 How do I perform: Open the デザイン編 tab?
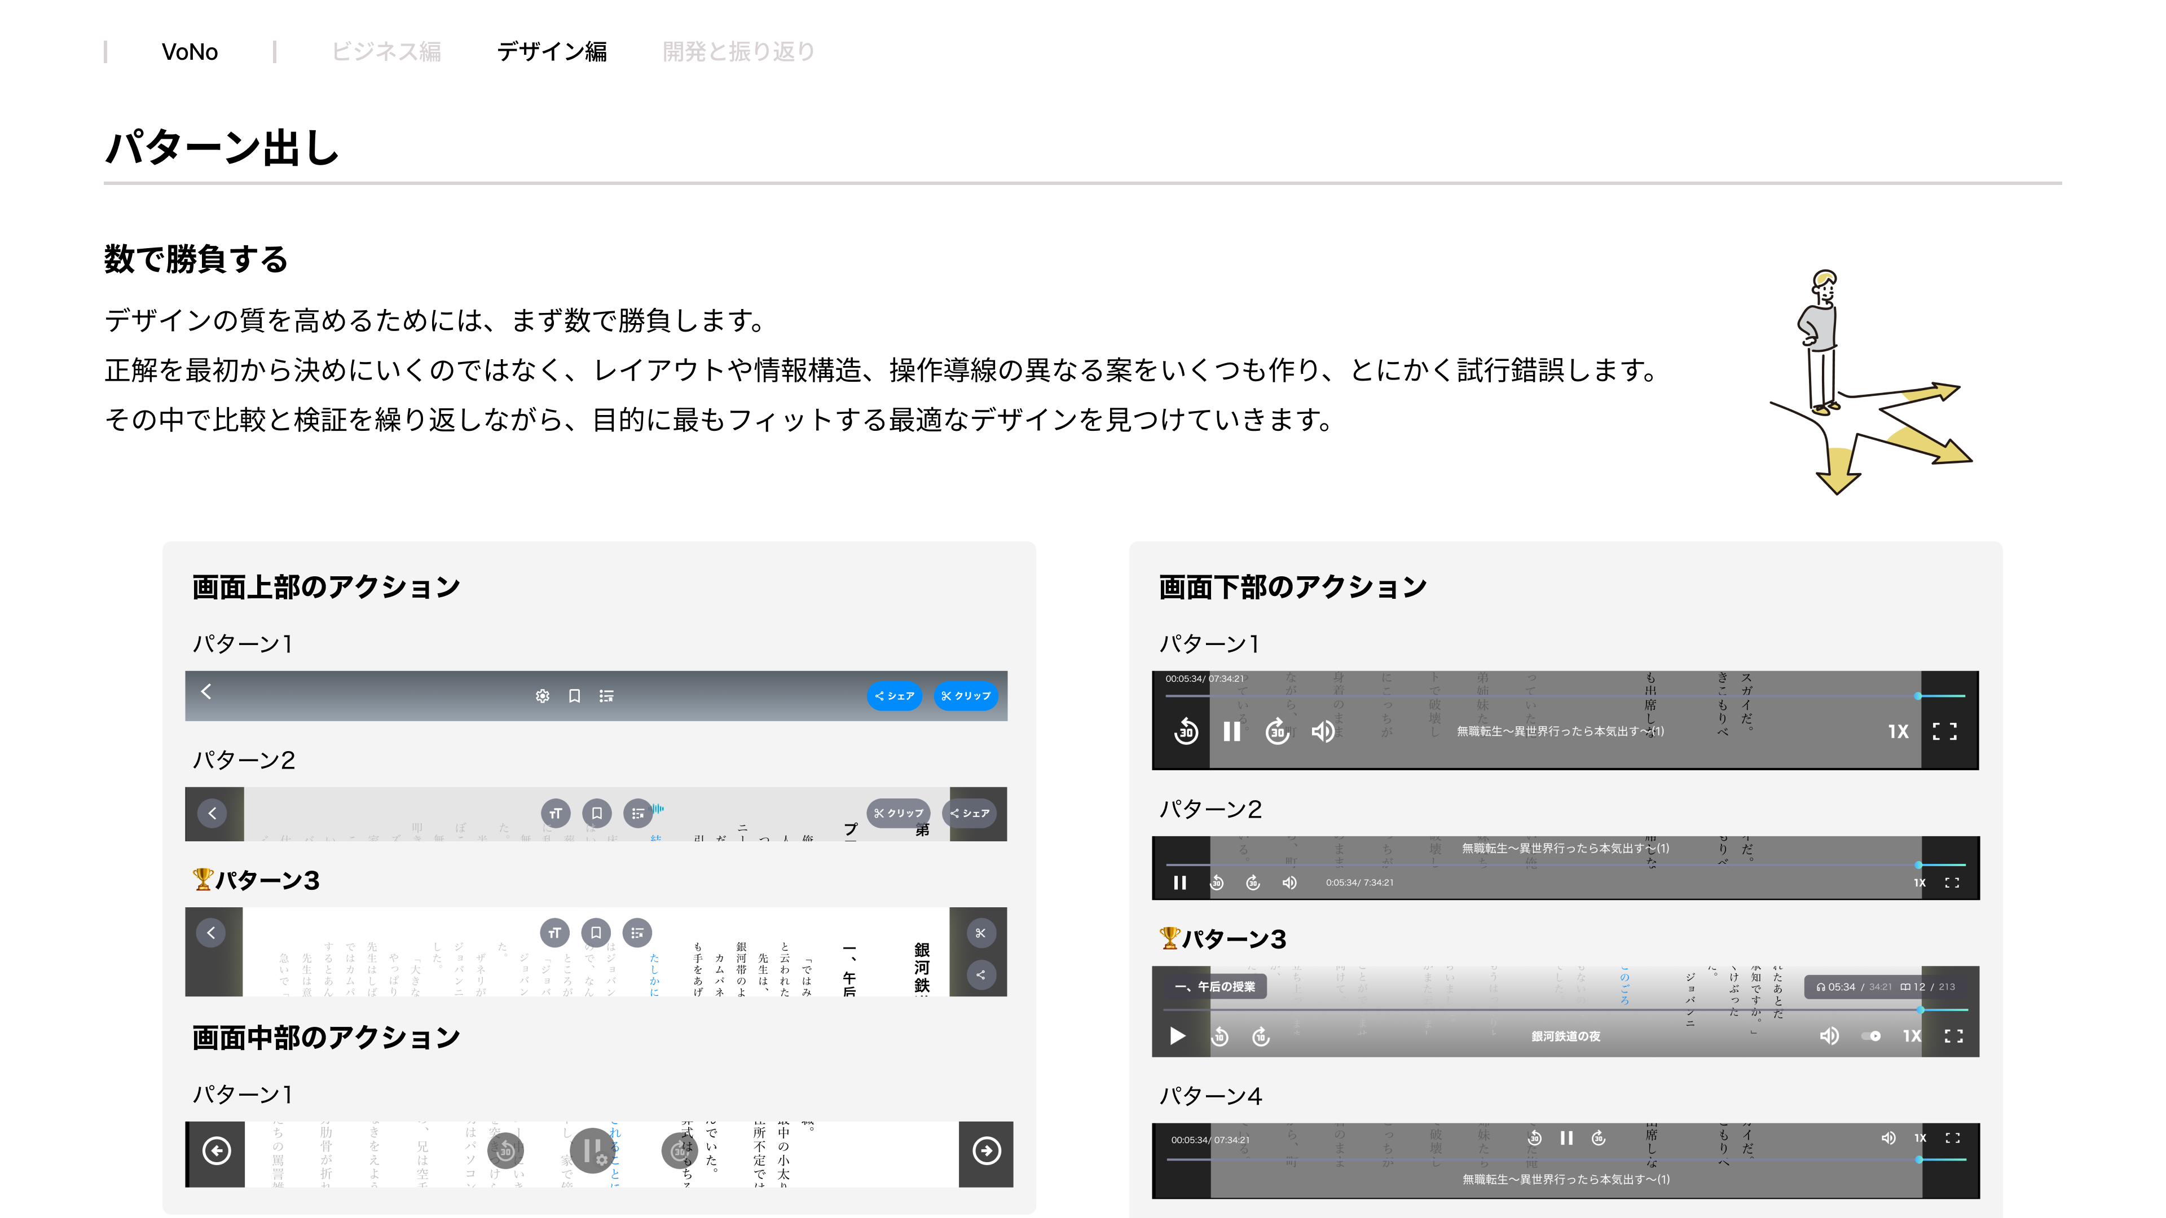click(552, 51)
